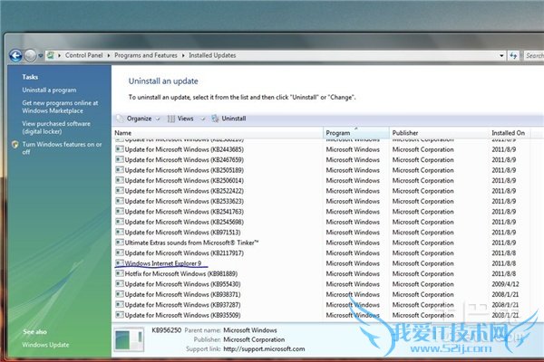Screen dimensions: 544x362
Task: Click the Organize toolbar icon
Action: pos(120,119)
